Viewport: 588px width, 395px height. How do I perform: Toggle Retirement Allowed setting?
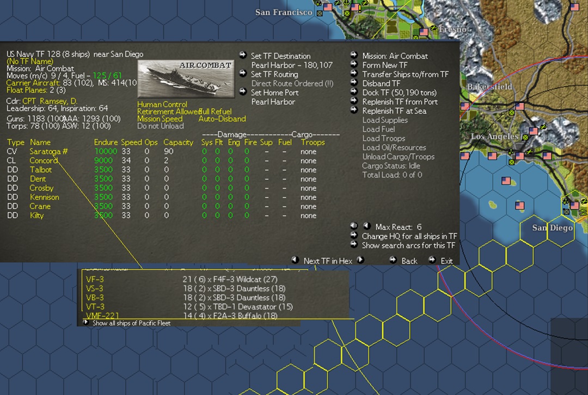coord(168,112)
